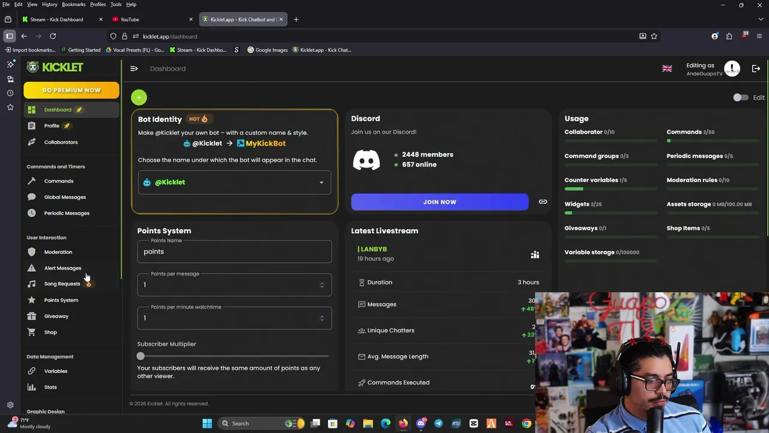Open Vocal Presets (FL) bookmark
The width and height of the screenshot is (769, 433).
[135, 50]
